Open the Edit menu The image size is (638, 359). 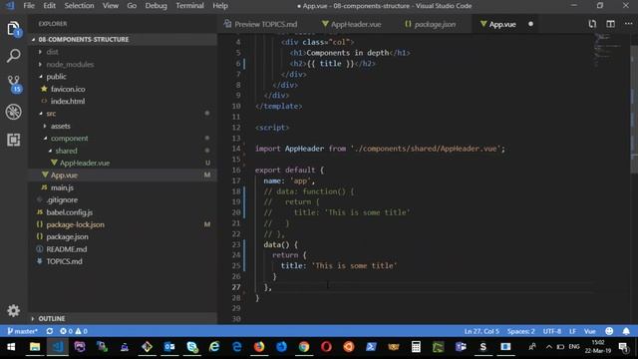click(x=49, y=6)
